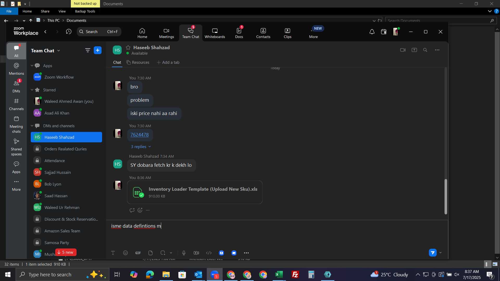Open the Contacts tab
Image resolution: width=500 pixels, height=281 pixels.
(x=263, y=33)
